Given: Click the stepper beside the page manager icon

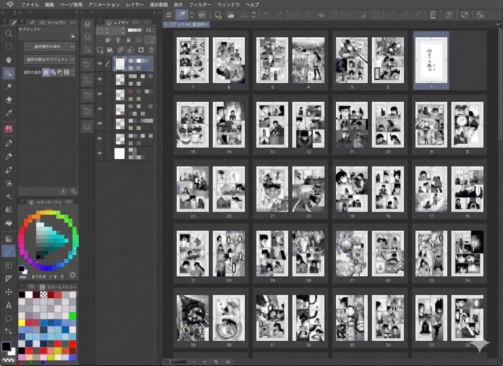Looking at the screenshot, I should pyautogui.click(x=192, y=15).
